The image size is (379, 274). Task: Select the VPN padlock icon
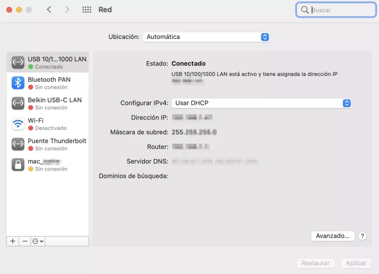pyautogui.click(x=18, y=165)
